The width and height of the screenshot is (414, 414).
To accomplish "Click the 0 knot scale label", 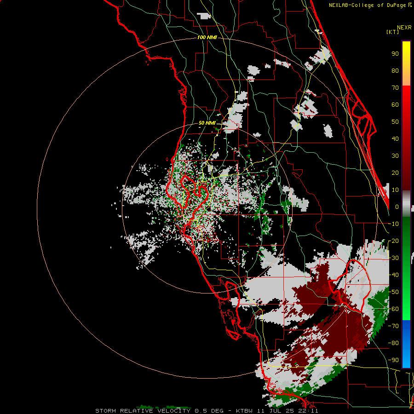I will coord(397,207).
